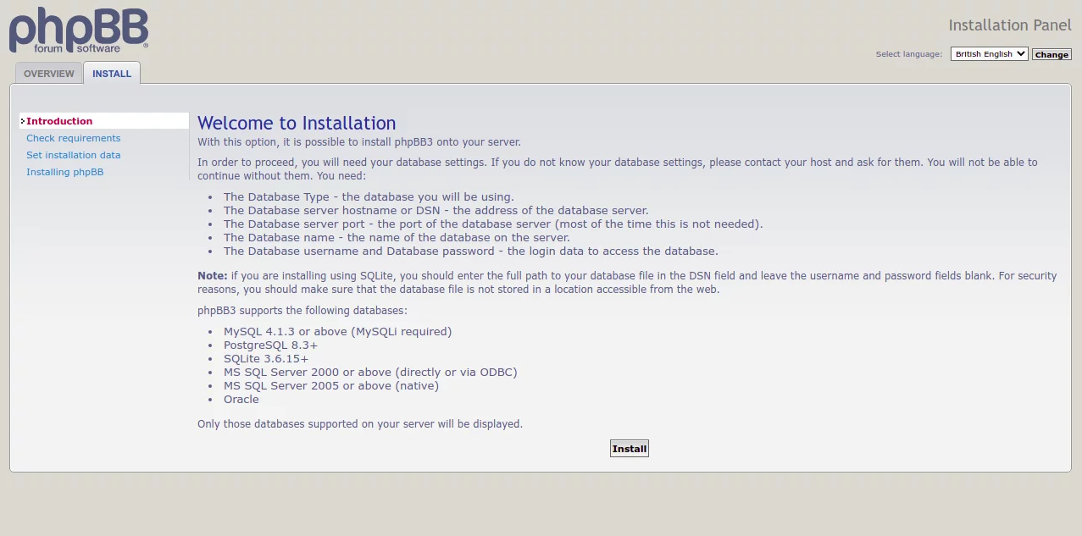This screenshot has height=536, width=1082.
Task: Click the SQLite 3.6.15+ list entry
Action: 266,359
